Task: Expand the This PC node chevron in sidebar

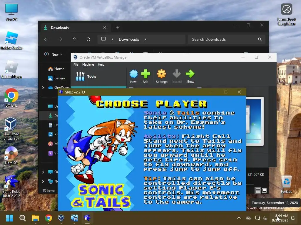Action: pyautogui.click(x=43, y=172)
